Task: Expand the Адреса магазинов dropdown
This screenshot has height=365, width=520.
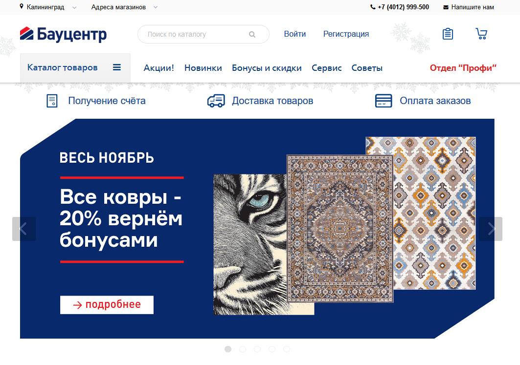Action: click(156, 7)
